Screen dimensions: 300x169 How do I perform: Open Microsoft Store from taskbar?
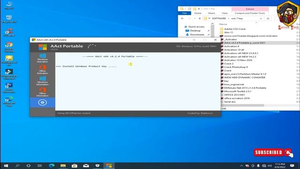pyautogui.click(x=75, y=166)
